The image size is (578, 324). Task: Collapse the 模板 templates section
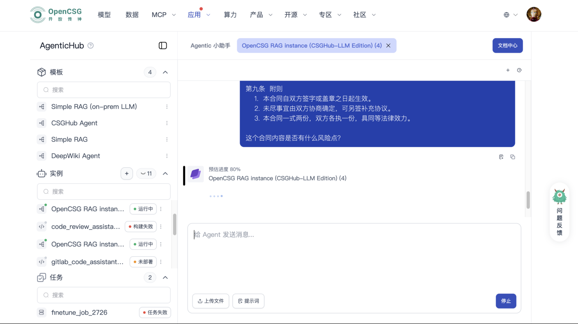165,72
